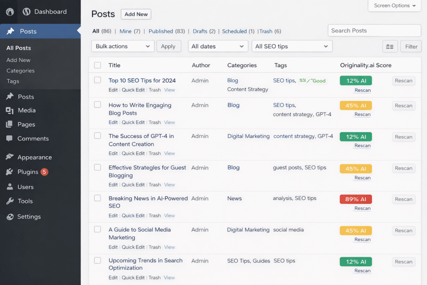The image size is (427, 285).
Task: Click the red 89% AI score badge
Action: (x=356, y=199)
